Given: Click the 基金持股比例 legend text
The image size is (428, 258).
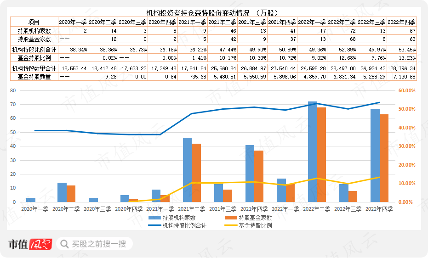Looking at the screenshot, I should pyautogui.click(x=255, y=225).
